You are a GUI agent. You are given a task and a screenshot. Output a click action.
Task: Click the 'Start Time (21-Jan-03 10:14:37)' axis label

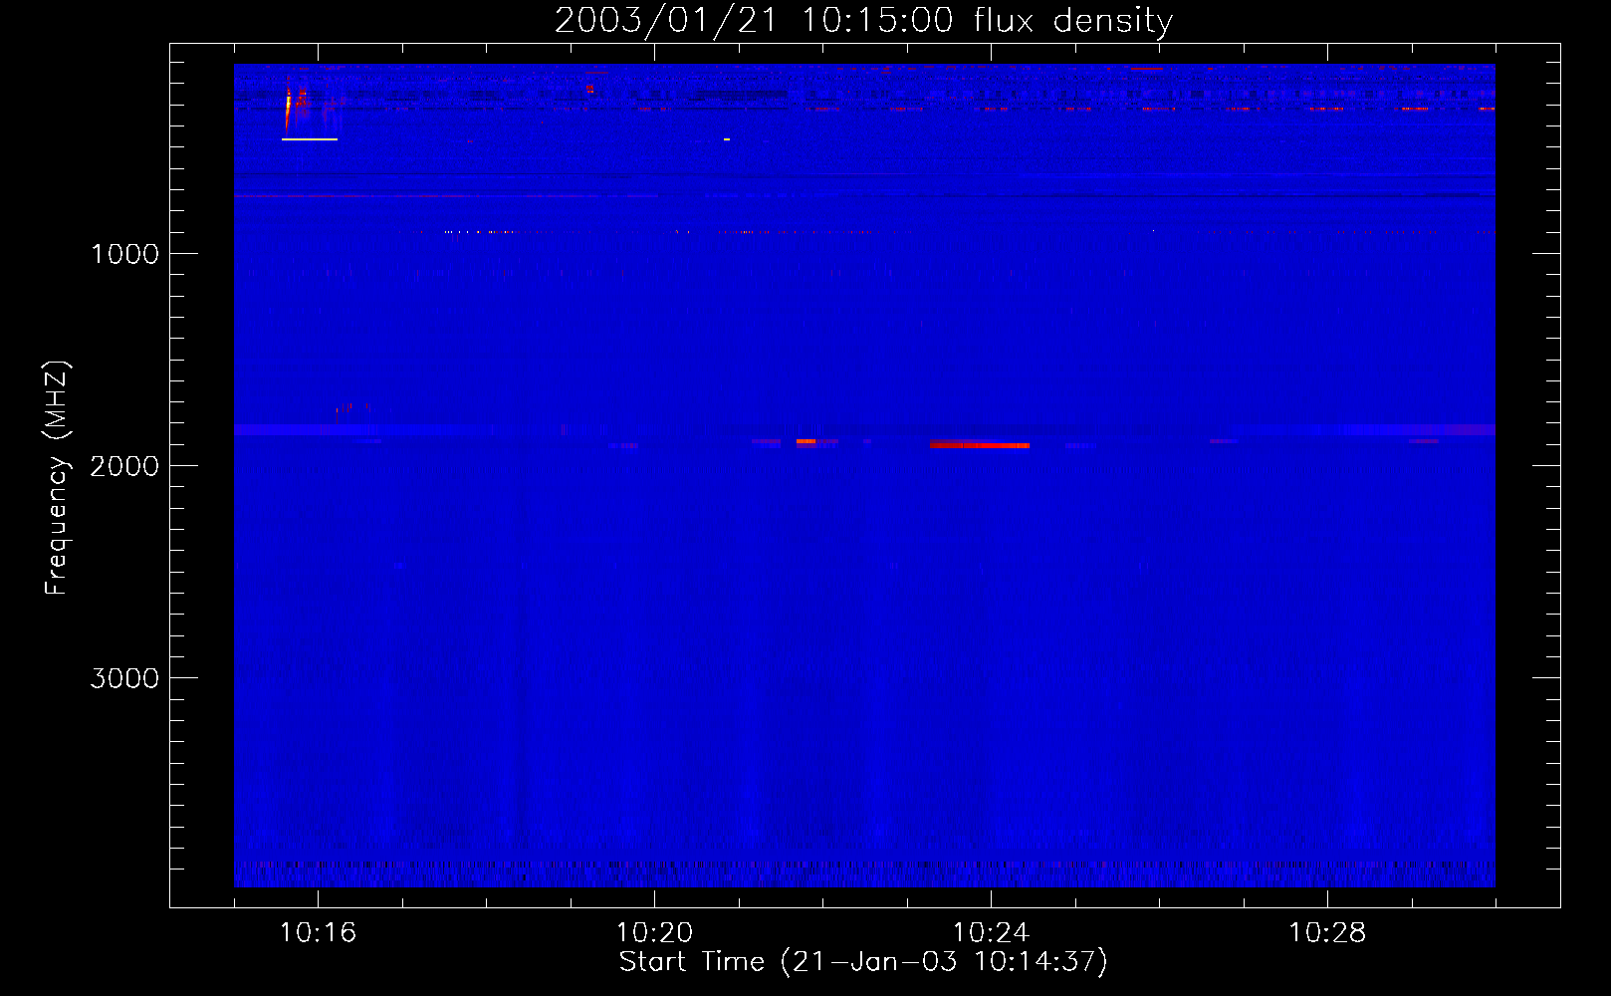tap(863, 962)
